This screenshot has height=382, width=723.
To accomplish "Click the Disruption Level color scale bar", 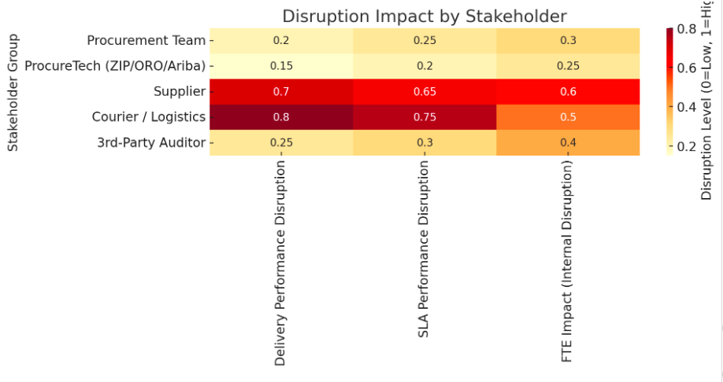I will pyautogui.click(x=669, y=90).
